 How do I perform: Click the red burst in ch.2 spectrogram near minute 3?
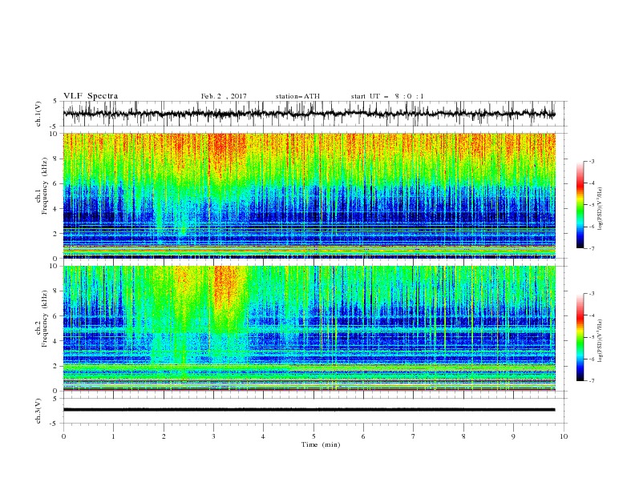point(227,289)
